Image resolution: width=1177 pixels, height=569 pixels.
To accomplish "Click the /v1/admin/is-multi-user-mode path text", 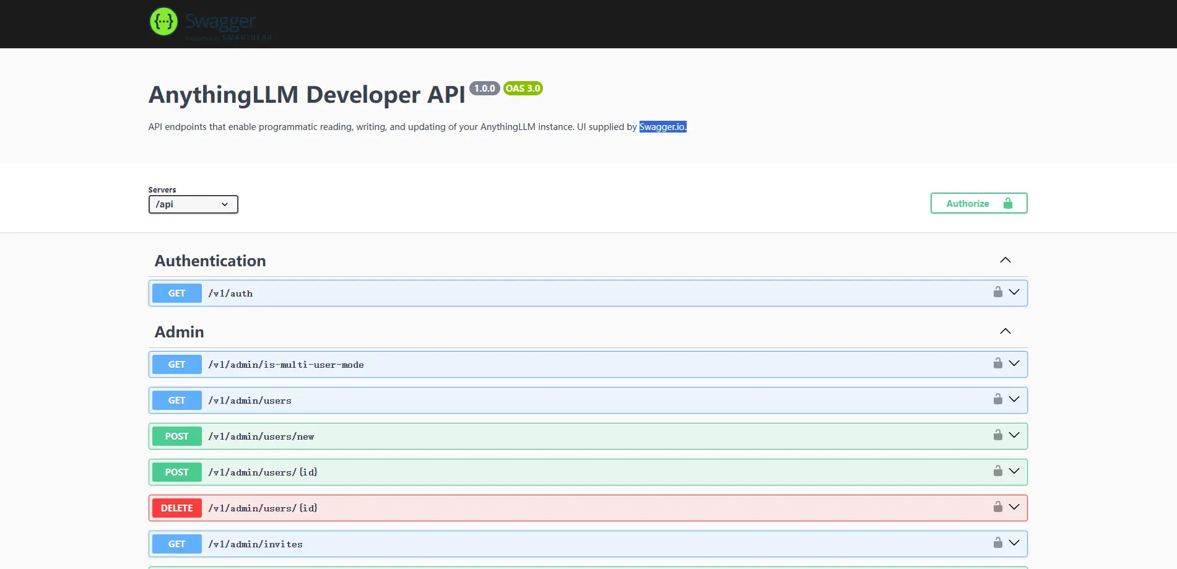I will coord(286,365).
